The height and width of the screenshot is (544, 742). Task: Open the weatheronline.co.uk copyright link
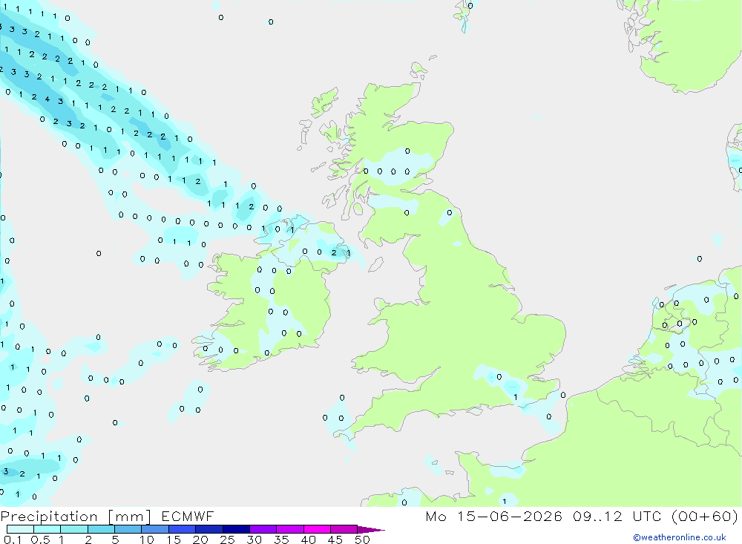[x=680, y=537]
